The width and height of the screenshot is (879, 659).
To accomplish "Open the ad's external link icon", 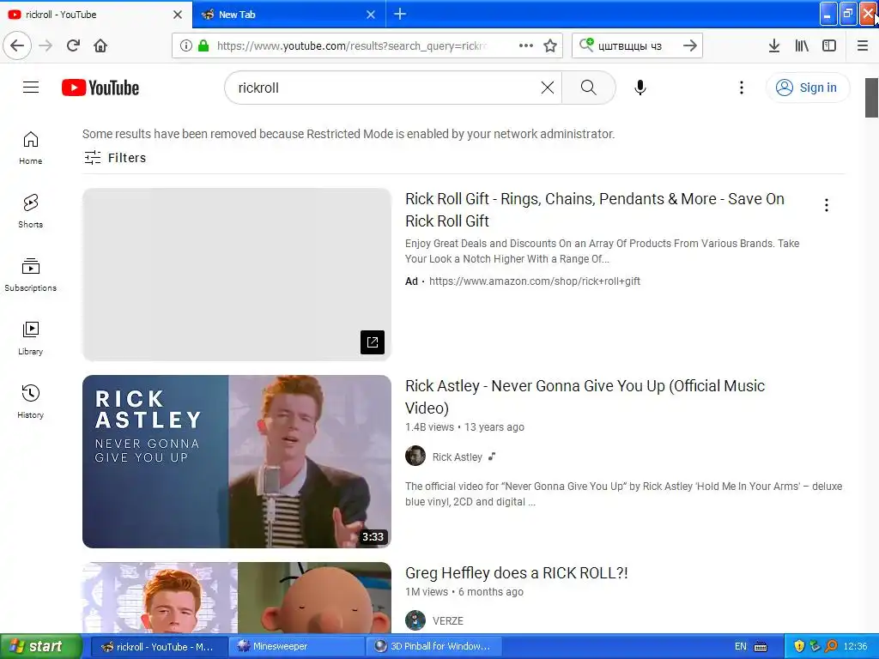I will pyautogui.click(x=373, y=342).
